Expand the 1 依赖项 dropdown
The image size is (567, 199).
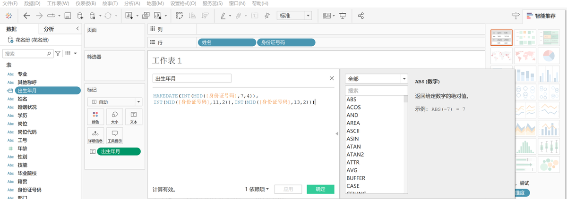[257, 189]
